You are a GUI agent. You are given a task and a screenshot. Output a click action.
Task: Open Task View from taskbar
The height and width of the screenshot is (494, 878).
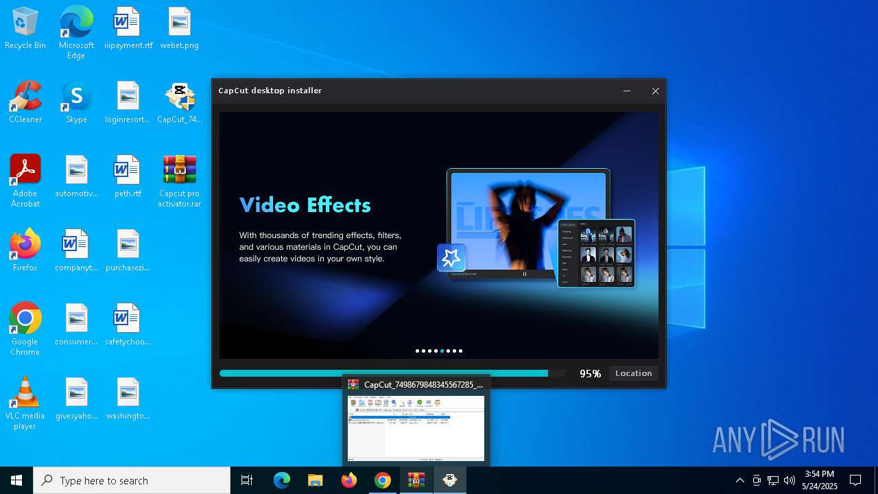pyautogui.click(x=247, y=480)
